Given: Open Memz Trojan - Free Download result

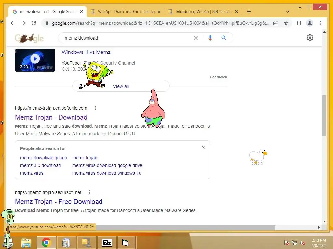Looking at the screenshot, I should [59, 202].
